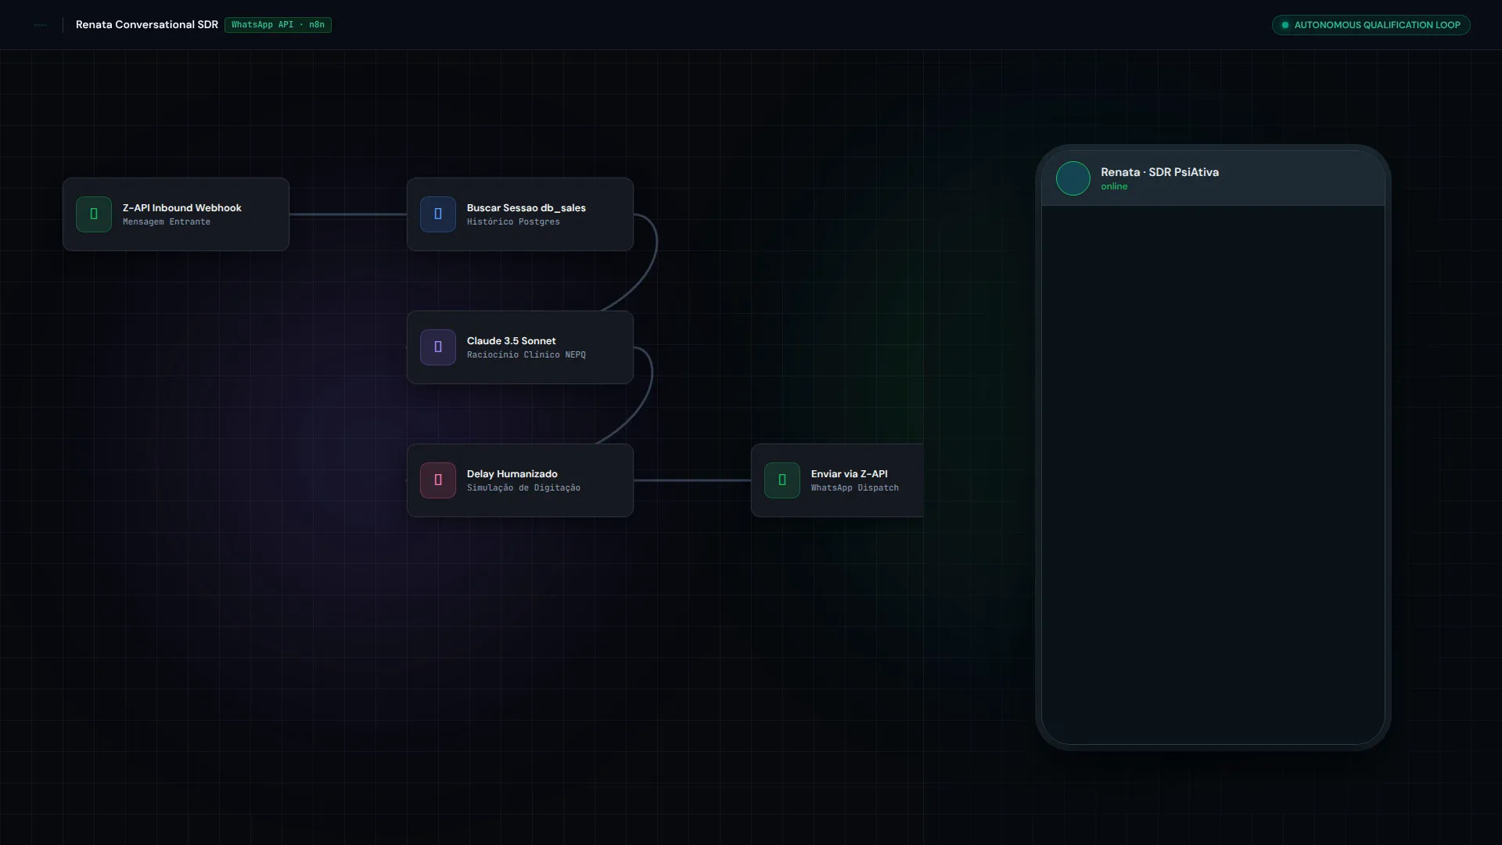Click the Z-API Inbound Webhook node icon

(94, 214)
